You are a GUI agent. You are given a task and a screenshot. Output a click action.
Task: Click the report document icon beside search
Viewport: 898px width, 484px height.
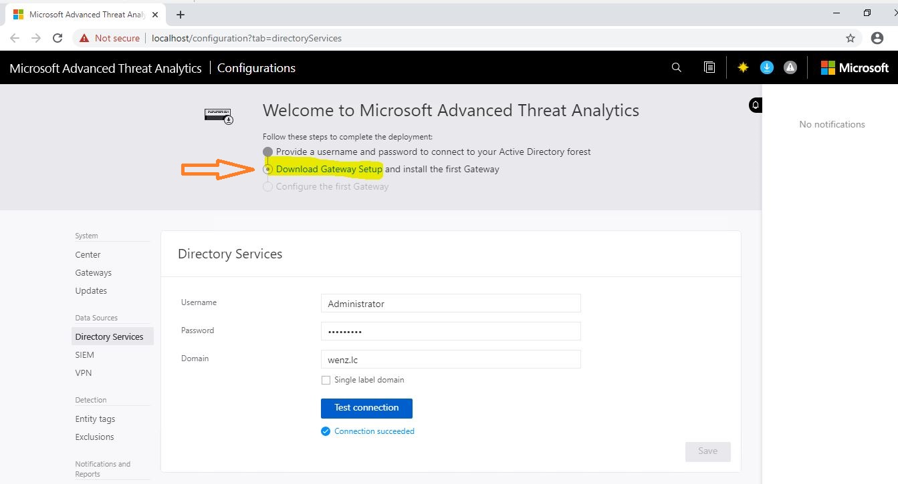click(x=709, y=67)
